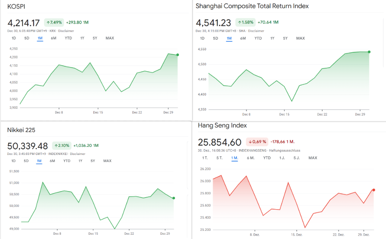Screen dimensions: 386x239
Task: Click the Shanghai Composite 1.58% up-arrow badge
Action: 245,22
